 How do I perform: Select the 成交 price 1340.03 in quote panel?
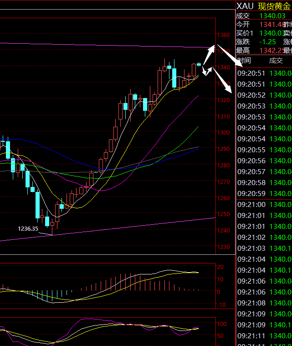(x=272, y=16)
